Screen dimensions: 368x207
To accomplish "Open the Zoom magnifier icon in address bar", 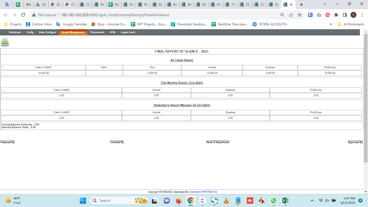I will coord(282,15).
